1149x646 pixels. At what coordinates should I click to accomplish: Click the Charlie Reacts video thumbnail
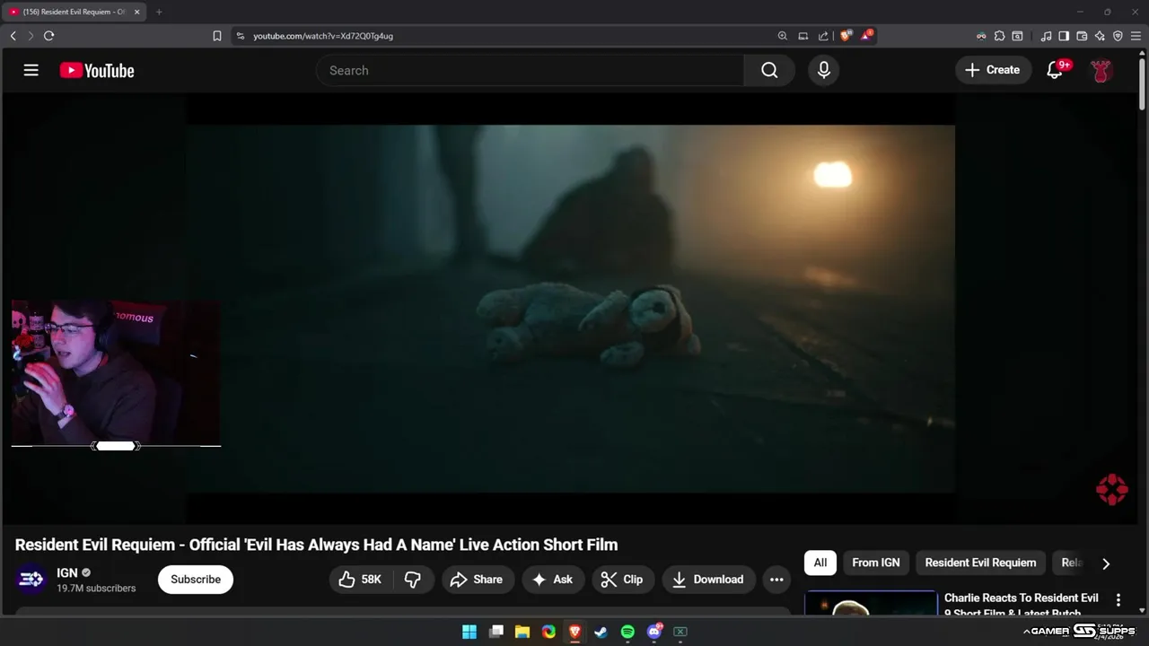click(871, 605)
